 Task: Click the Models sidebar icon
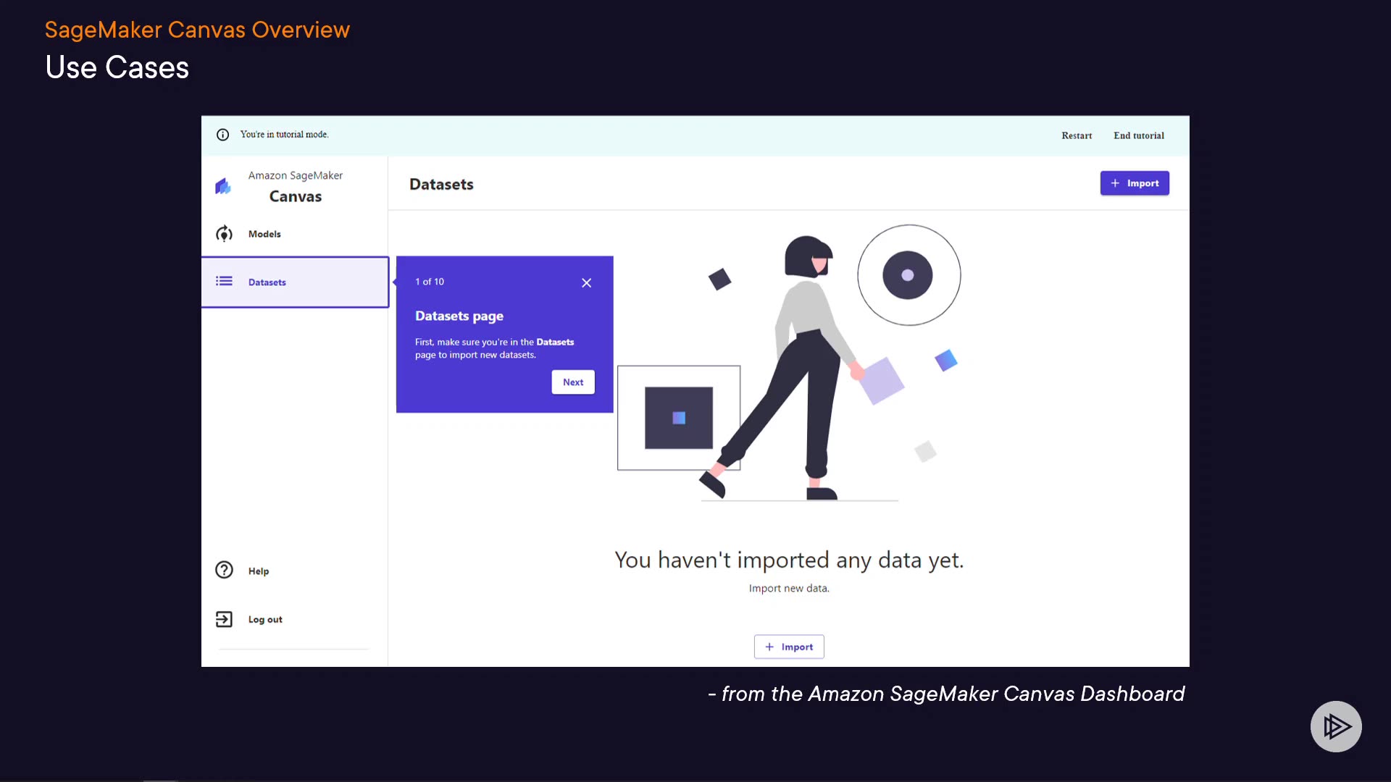[x=224, y=233]
